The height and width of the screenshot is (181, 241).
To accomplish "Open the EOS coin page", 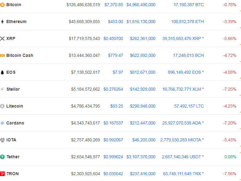I will pos(11,72).
